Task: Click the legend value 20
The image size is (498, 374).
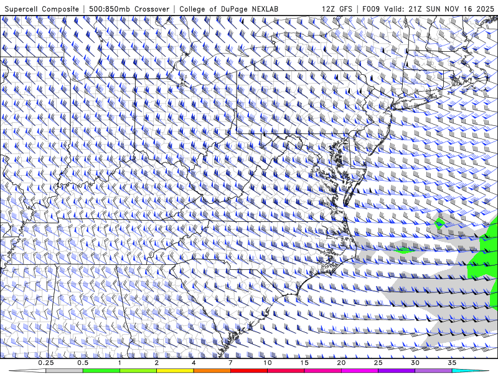Action: (341, 363)
